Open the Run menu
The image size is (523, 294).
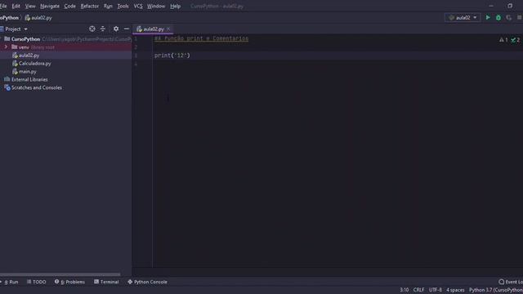pos(108,6)
